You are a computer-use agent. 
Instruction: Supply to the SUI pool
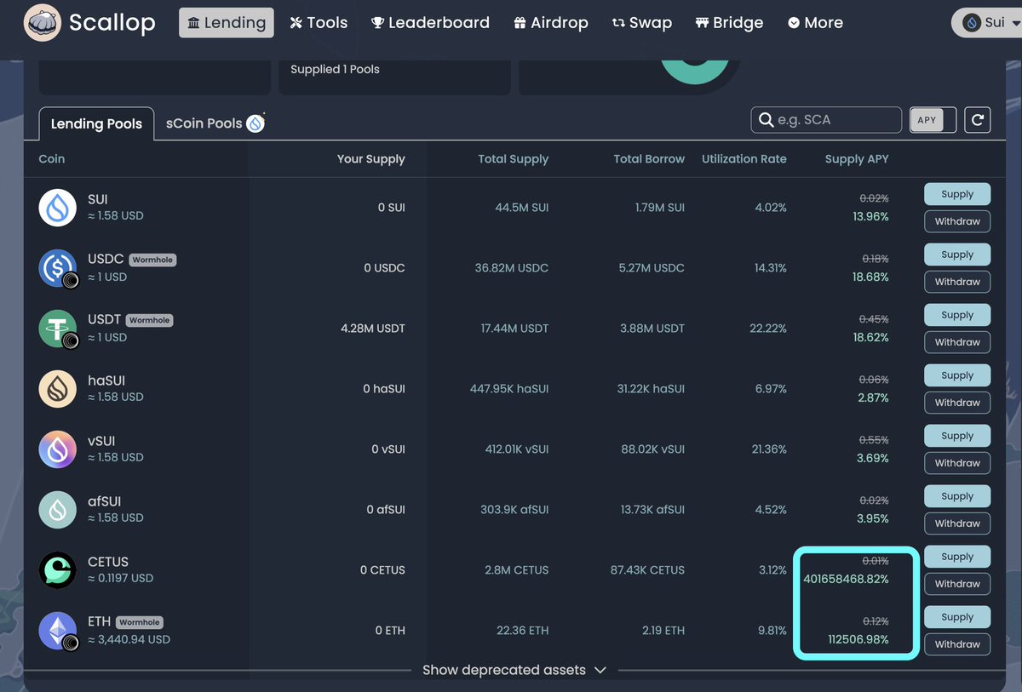957,194
